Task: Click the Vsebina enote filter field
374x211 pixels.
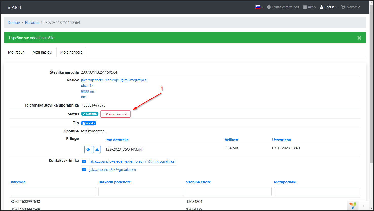Action: click(x=229, y=192)
